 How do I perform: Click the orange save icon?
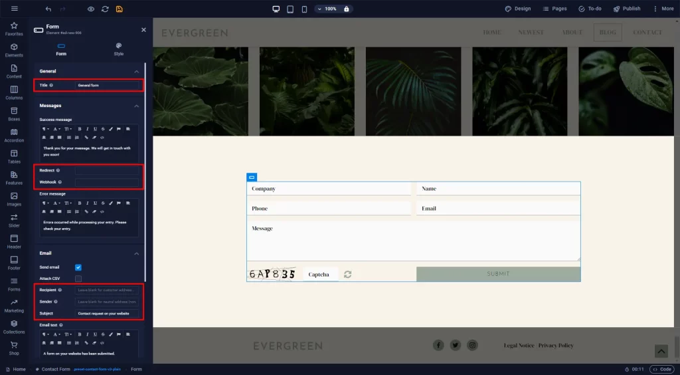120,9
